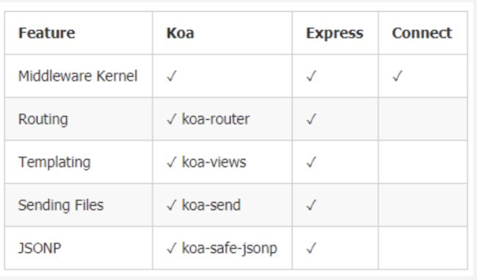Select the Express column header
Screen dimensions: 477x280
[x=335, y=33]
